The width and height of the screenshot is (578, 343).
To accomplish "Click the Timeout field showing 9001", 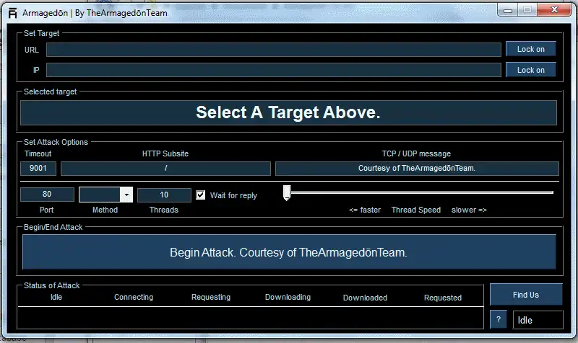I will coord(38,169).
